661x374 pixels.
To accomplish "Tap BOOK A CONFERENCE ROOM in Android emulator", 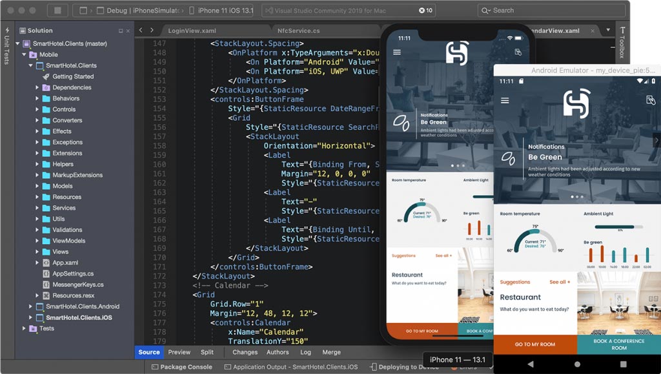I will (x=619, y=344).
